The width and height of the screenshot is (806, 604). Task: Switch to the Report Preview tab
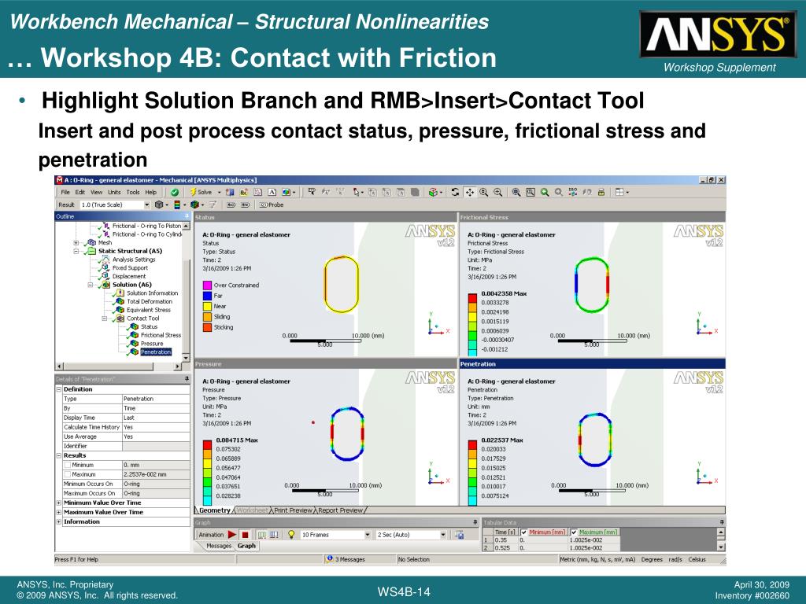pos(340,510)
